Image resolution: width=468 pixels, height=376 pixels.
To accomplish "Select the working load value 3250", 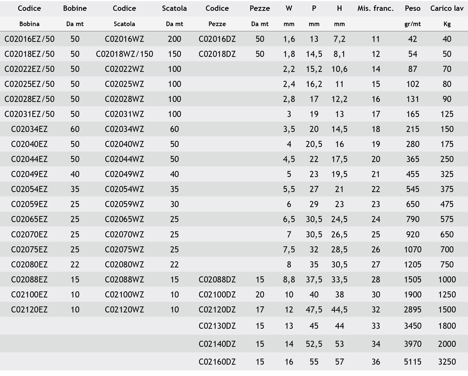I will pos(447,362).
